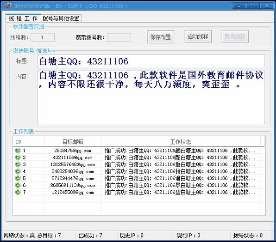
Task: Click 历史IP: 0 in the status bar
Action: [x=132, y=236]
